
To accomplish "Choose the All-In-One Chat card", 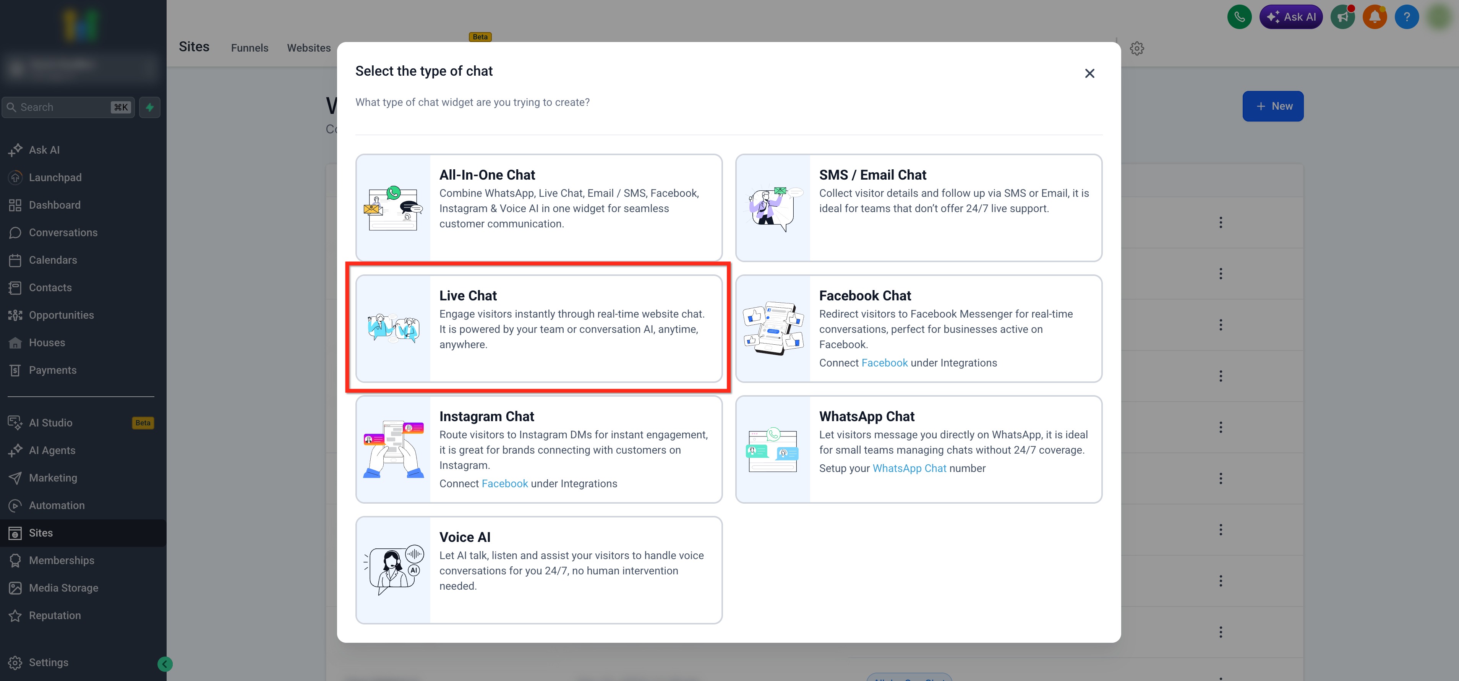I will click(x=538, y=208).
